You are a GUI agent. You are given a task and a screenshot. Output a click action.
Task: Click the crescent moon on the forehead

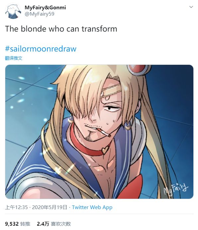[x=108, y=97]
